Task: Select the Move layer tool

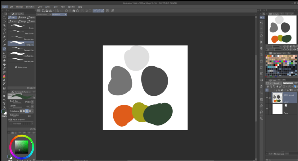Action: (x=4, y=29)
